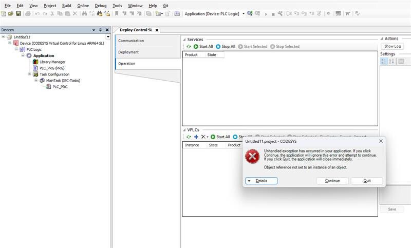
Task: Collapse the Task Configuration tree node
Action: [30, 74]
